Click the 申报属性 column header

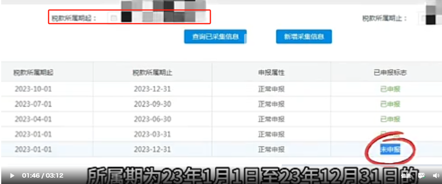pos(271,73)
